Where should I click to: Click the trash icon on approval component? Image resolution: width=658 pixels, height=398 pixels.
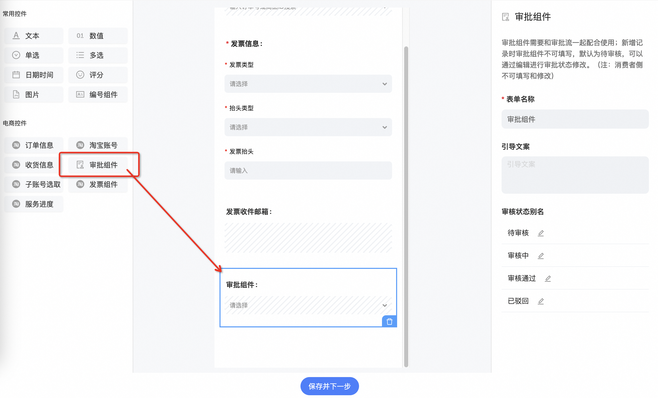pos(389,321)
